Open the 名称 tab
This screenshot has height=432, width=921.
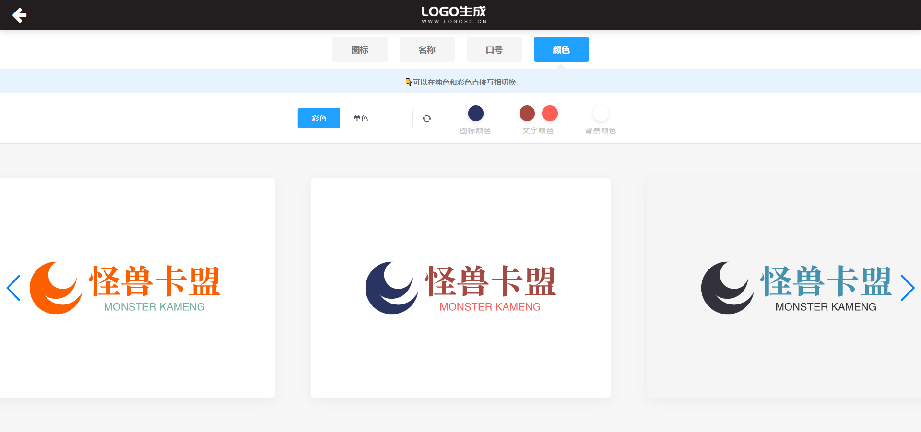pos(427,50)
